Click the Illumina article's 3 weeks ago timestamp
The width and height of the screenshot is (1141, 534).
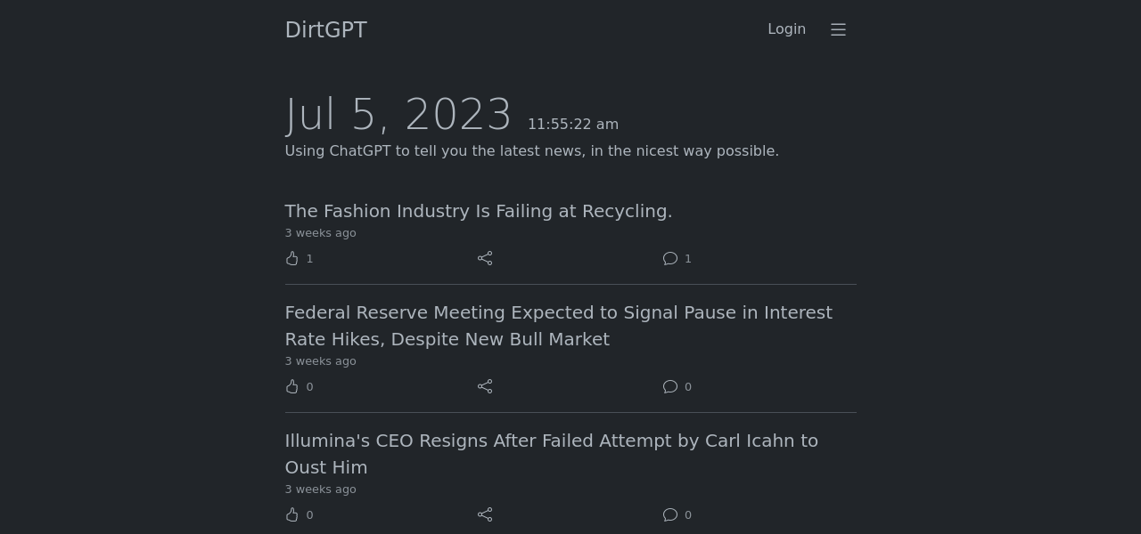[320, 489]
